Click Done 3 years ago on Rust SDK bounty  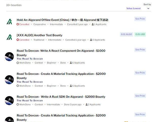point(73,105)
